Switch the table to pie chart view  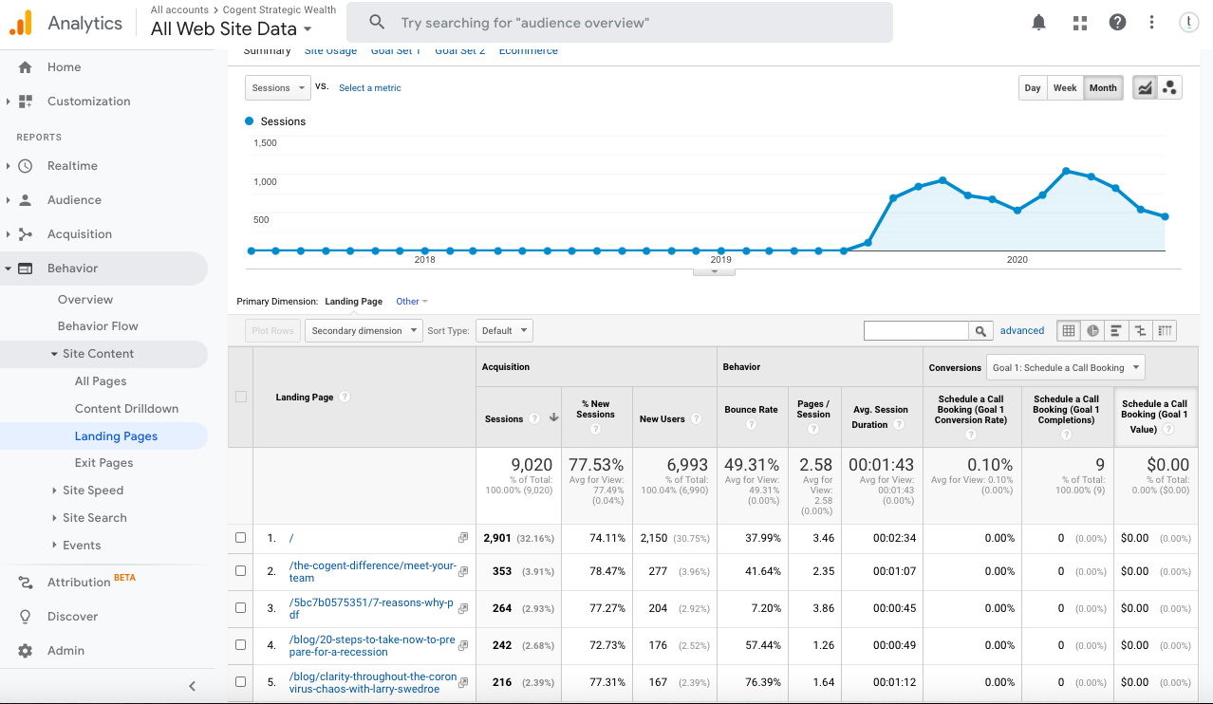click(x=1094, y=330)
